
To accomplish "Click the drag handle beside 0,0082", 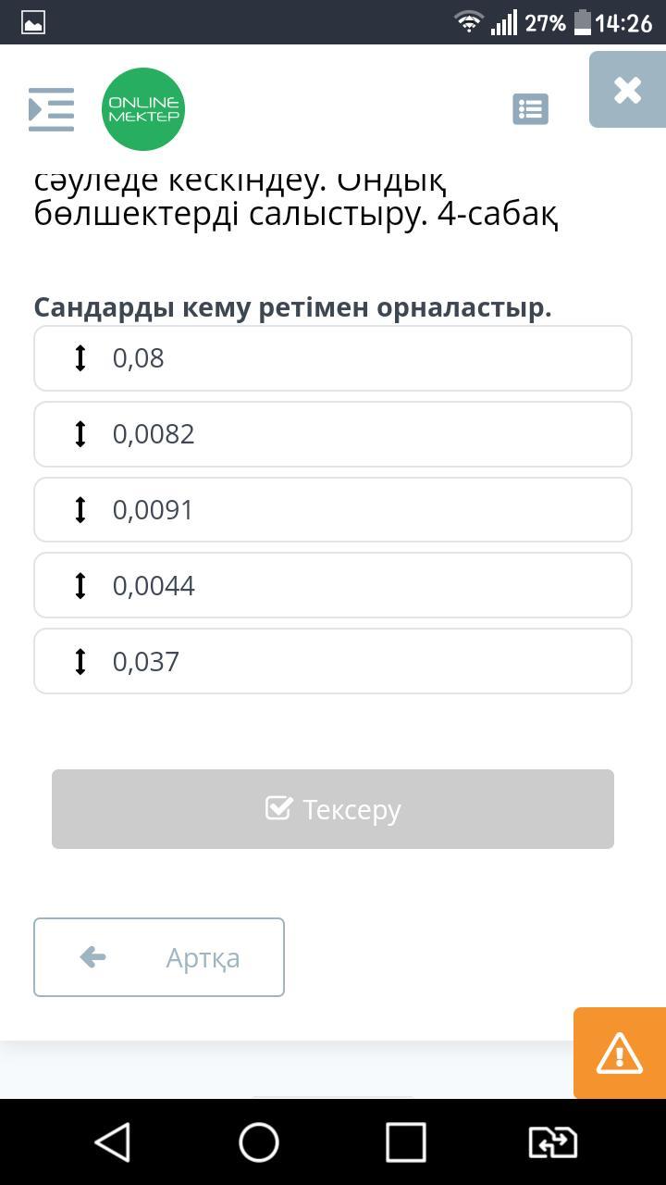I will pyautogui.click(x=80, y=434).
